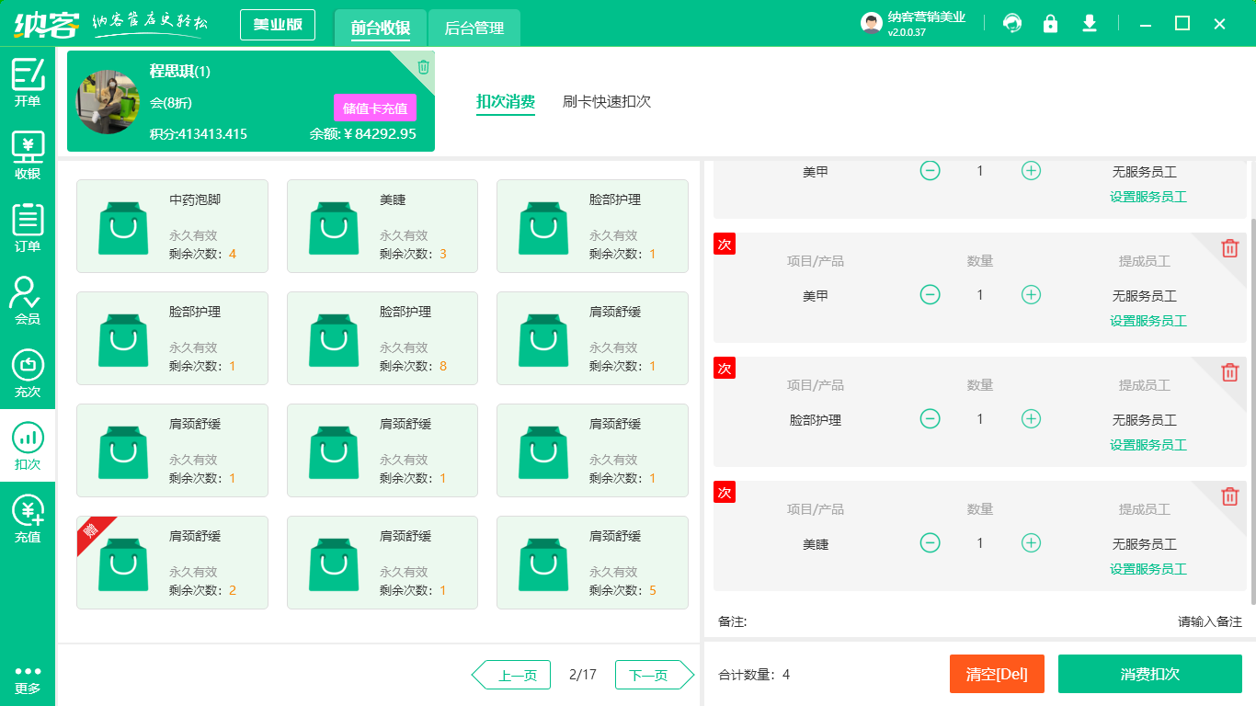Image resolution: width=1256 pixels, height=706 pixels.
Task: Increase 美甲 quantity with the plus control
Action: tap(1031, 170)
